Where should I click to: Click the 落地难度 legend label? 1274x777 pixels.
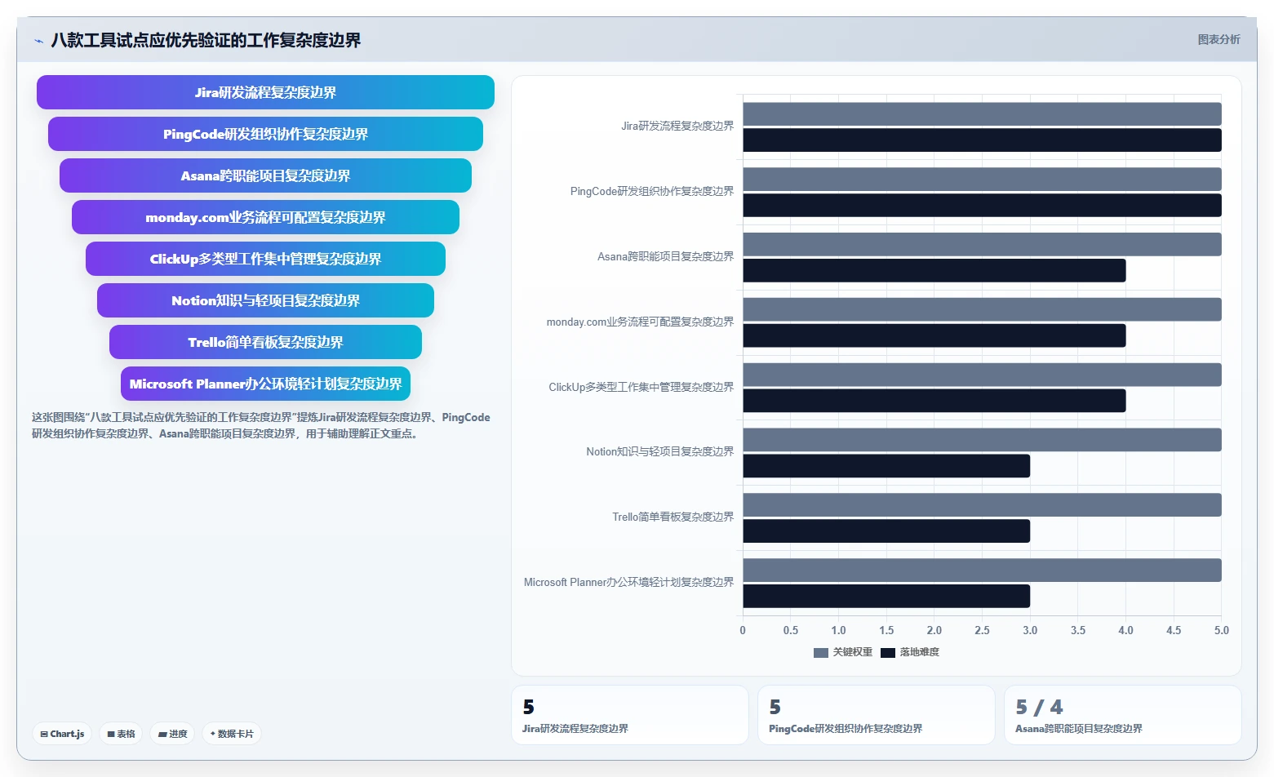click(919, 652)
